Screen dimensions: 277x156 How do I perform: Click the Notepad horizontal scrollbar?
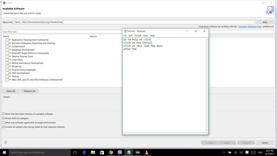tap(164, 133)
